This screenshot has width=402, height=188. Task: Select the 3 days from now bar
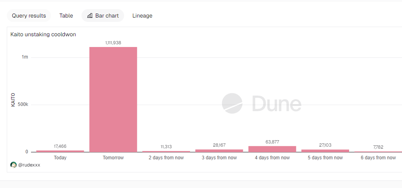tap(219, 151)
